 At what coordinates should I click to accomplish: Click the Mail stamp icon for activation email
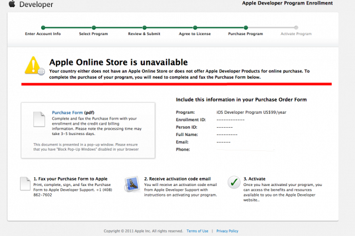click(x=132, y=184)
